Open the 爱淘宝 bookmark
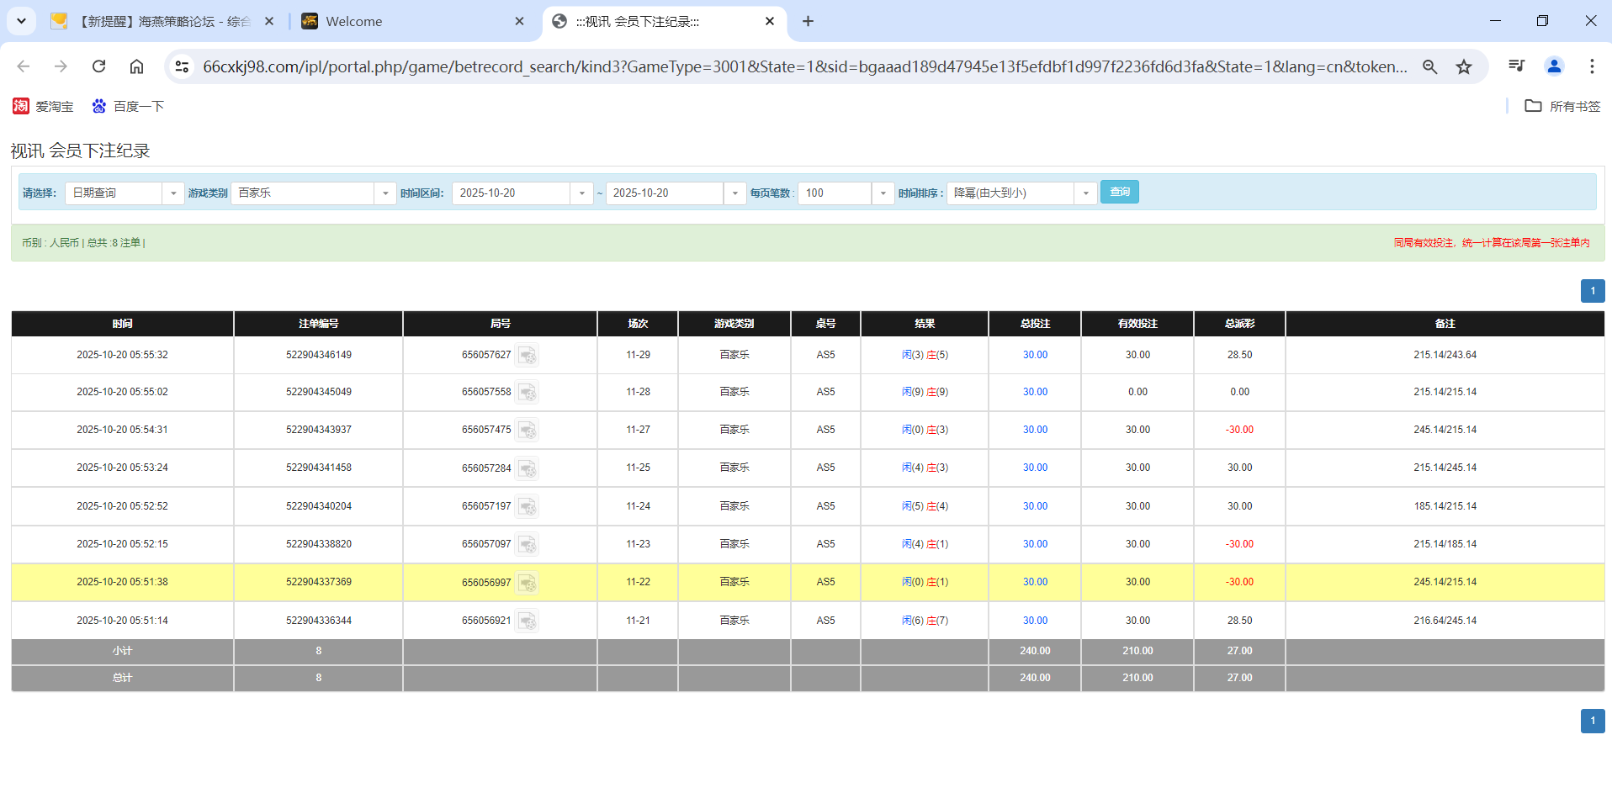The width and height of the screenshot is (1612, 793). [43, 106]
